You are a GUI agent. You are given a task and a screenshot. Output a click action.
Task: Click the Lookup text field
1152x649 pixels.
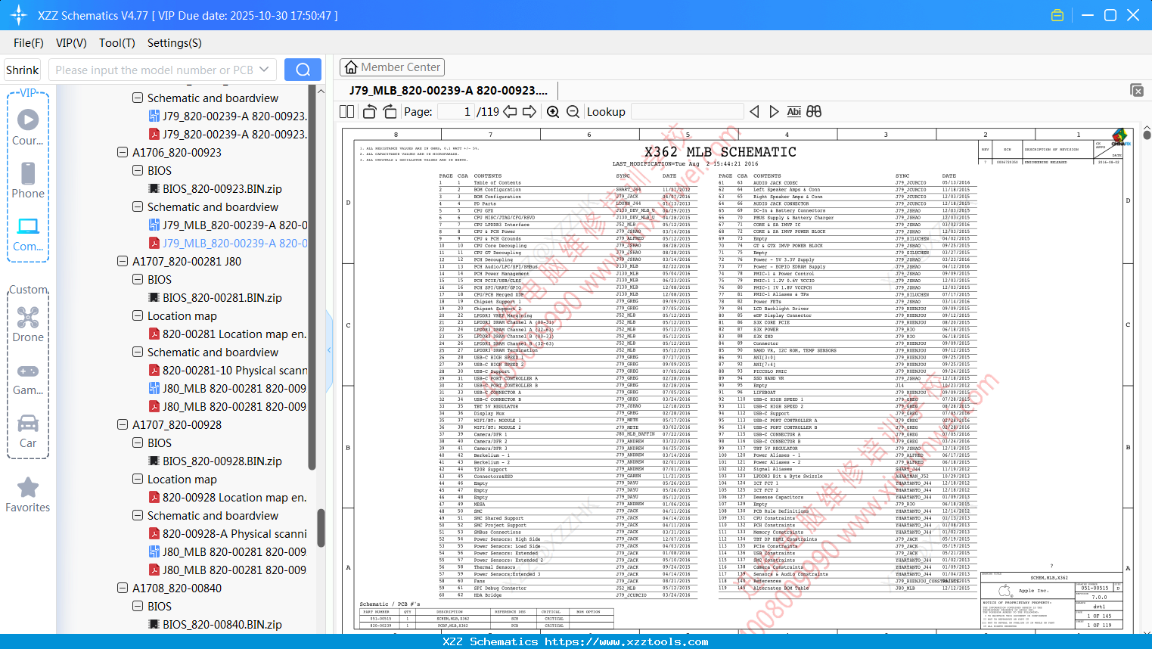coord(687,111)
